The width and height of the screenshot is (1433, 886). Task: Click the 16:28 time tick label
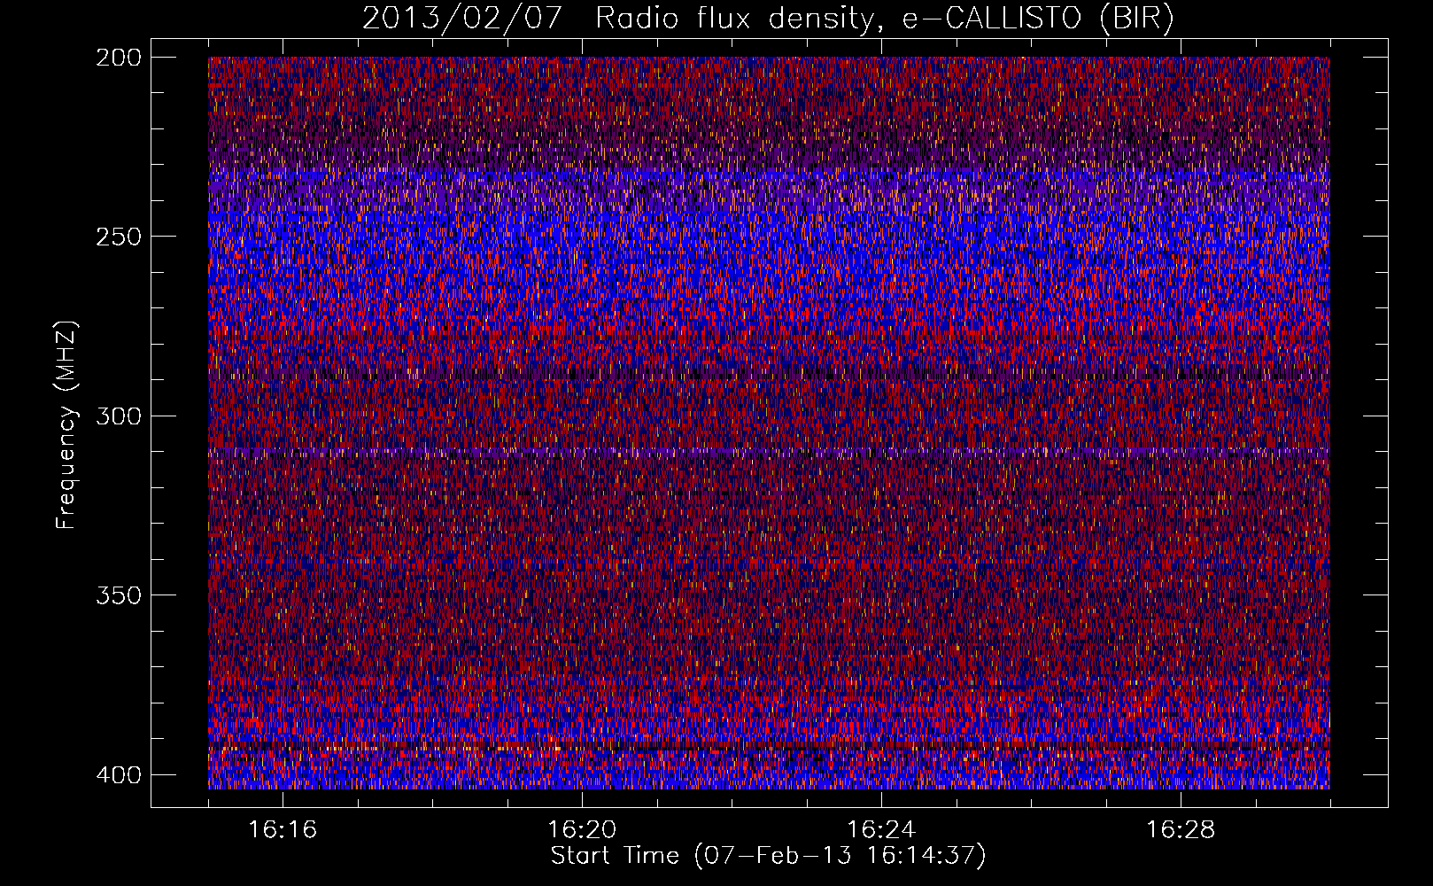pyautogui.click(x=1181, y=830)
